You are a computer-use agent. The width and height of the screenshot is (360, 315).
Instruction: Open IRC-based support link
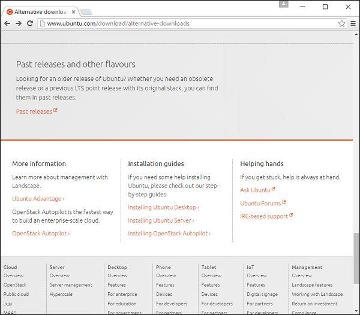265,216
